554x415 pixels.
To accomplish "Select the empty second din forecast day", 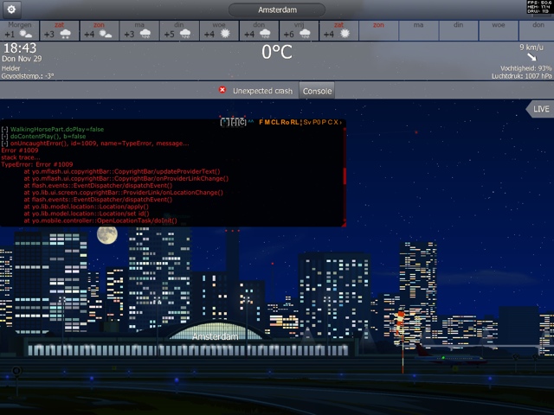I will pos(458,30).
